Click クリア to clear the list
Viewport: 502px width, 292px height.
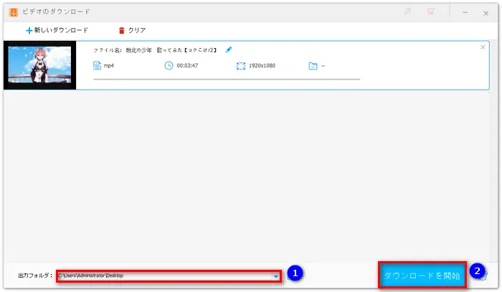point(131,30)
